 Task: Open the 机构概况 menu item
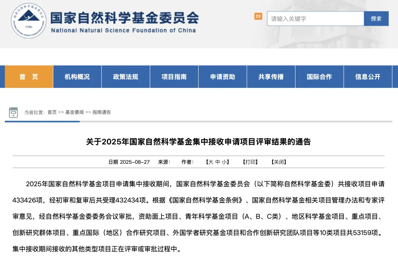click(x=77, y=77)
